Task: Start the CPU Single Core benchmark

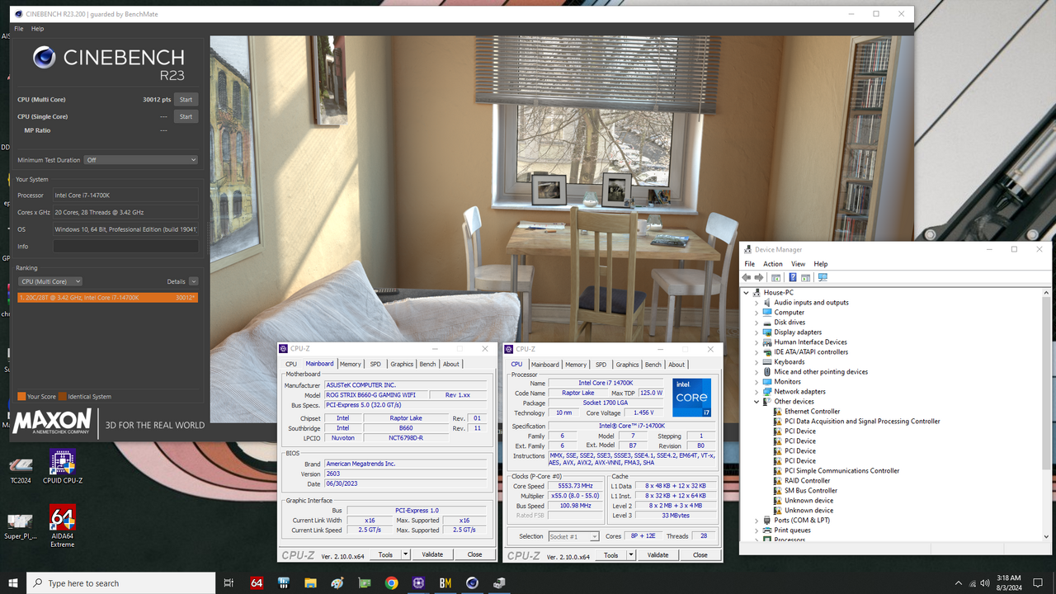Action: pyautogui.click(x=186, y=115)
